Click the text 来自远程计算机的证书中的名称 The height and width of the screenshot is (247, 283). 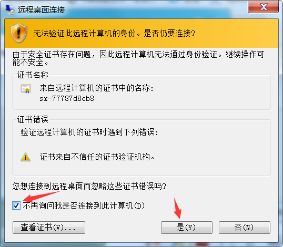(97, 88)
